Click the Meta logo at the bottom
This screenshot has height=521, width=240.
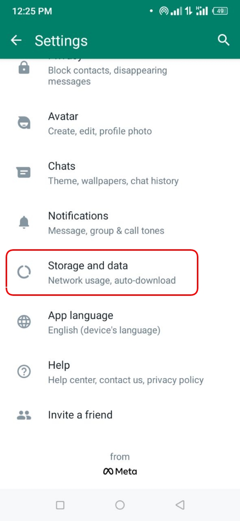(x=120, y=471)
